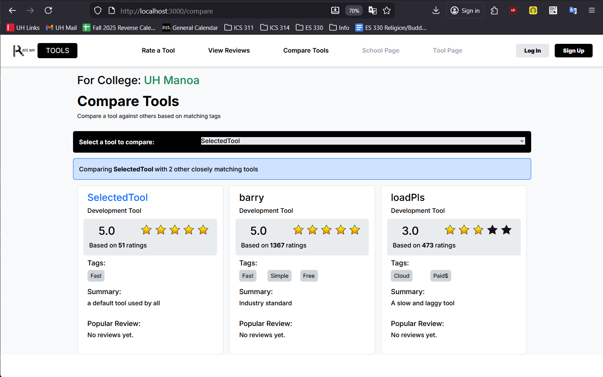Click the uBlock Origin extension icon
Screen dimensions: 603x377
point(513,11)
